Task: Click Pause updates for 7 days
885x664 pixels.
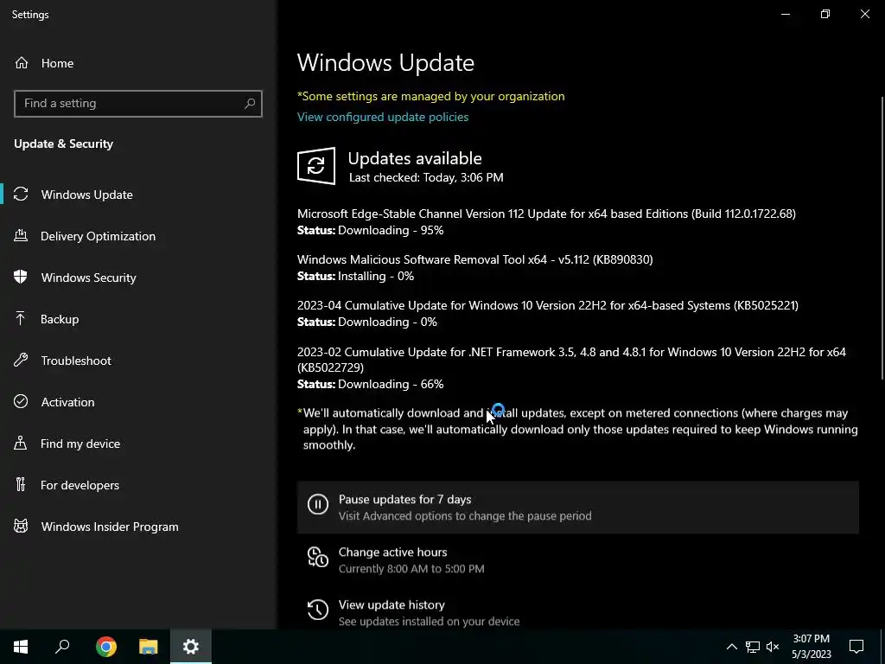Action: [578, 507]
